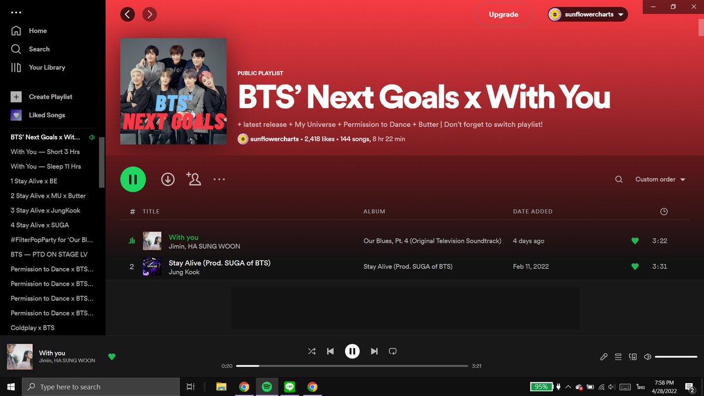Viewport: 704px width, 396px height.
Task: Toggle repeat in the player bar
Action: (x=393, y=351)
